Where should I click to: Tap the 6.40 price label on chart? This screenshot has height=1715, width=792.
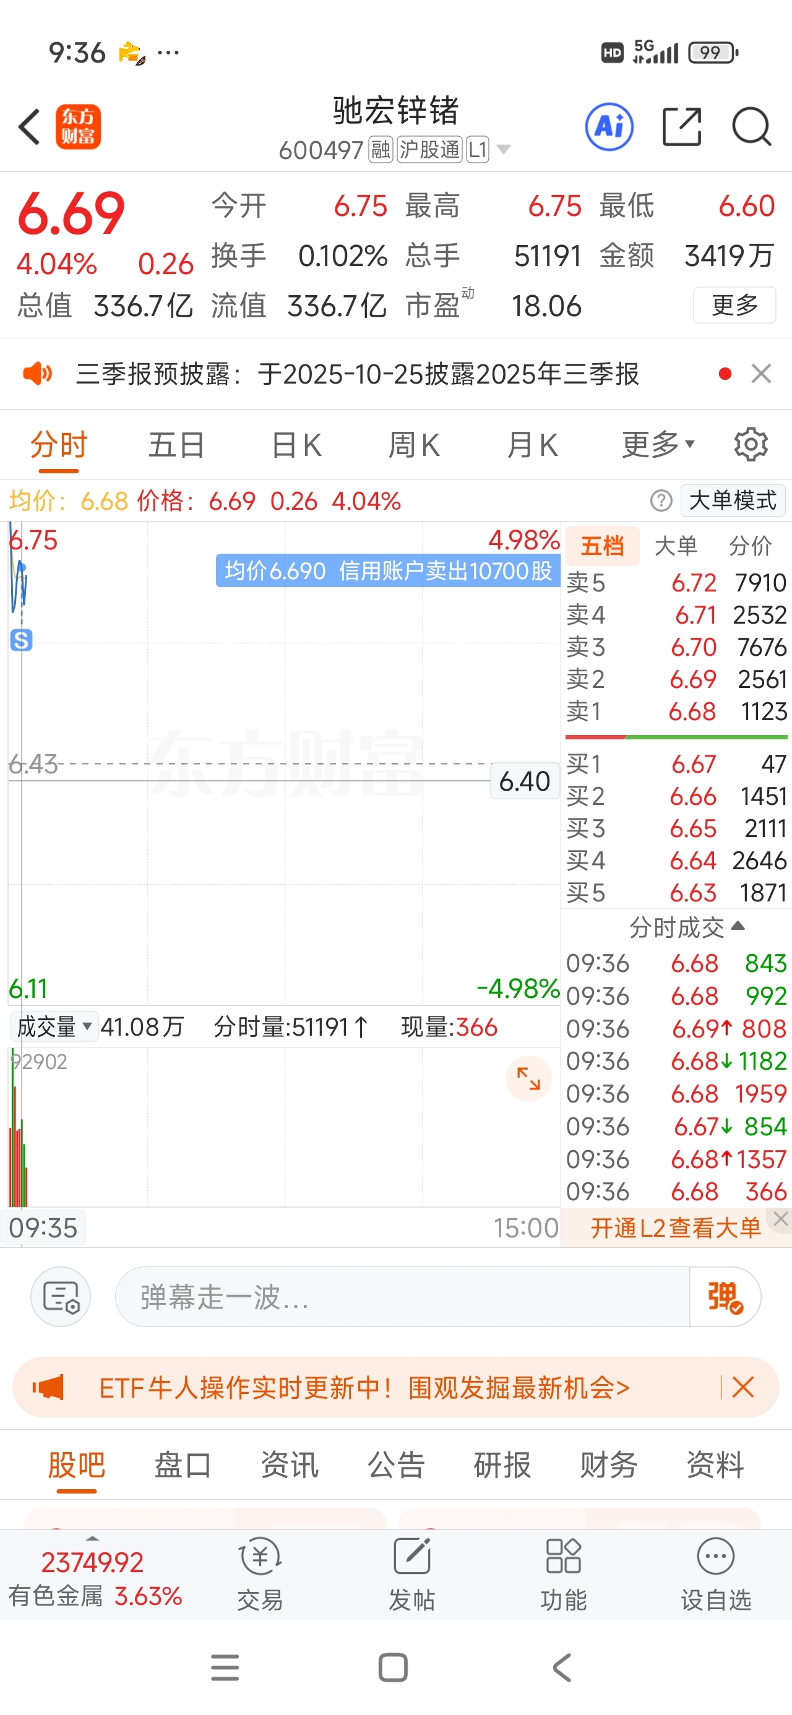point(524,781)
